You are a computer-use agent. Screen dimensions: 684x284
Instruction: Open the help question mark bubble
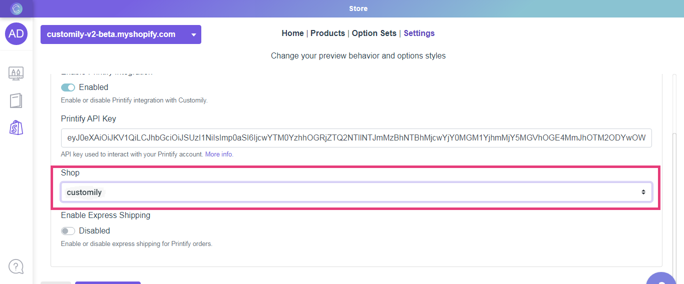click(x=16, y=266)
